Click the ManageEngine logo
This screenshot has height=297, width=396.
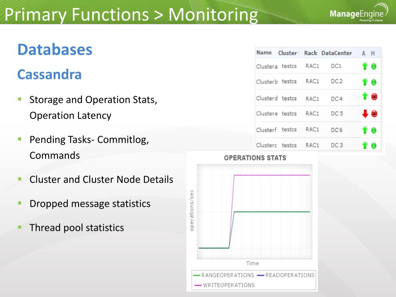click(x=359, y=13)
